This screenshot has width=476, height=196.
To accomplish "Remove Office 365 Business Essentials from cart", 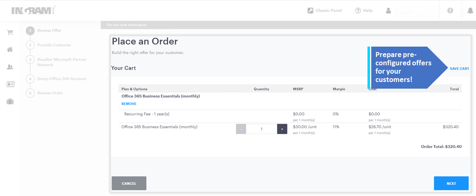I will (129, 104).
